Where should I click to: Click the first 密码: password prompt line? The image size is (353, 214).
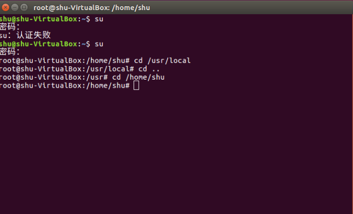10,27
